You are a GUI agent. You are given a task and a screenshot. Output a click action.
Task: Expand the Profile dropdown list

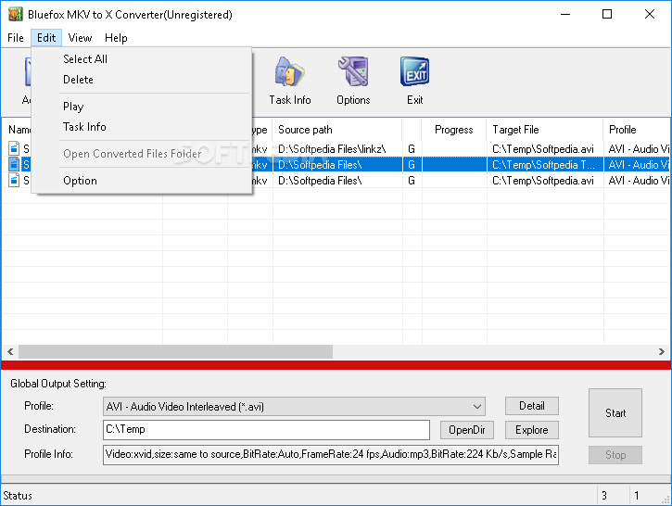[x=477, y=407]
